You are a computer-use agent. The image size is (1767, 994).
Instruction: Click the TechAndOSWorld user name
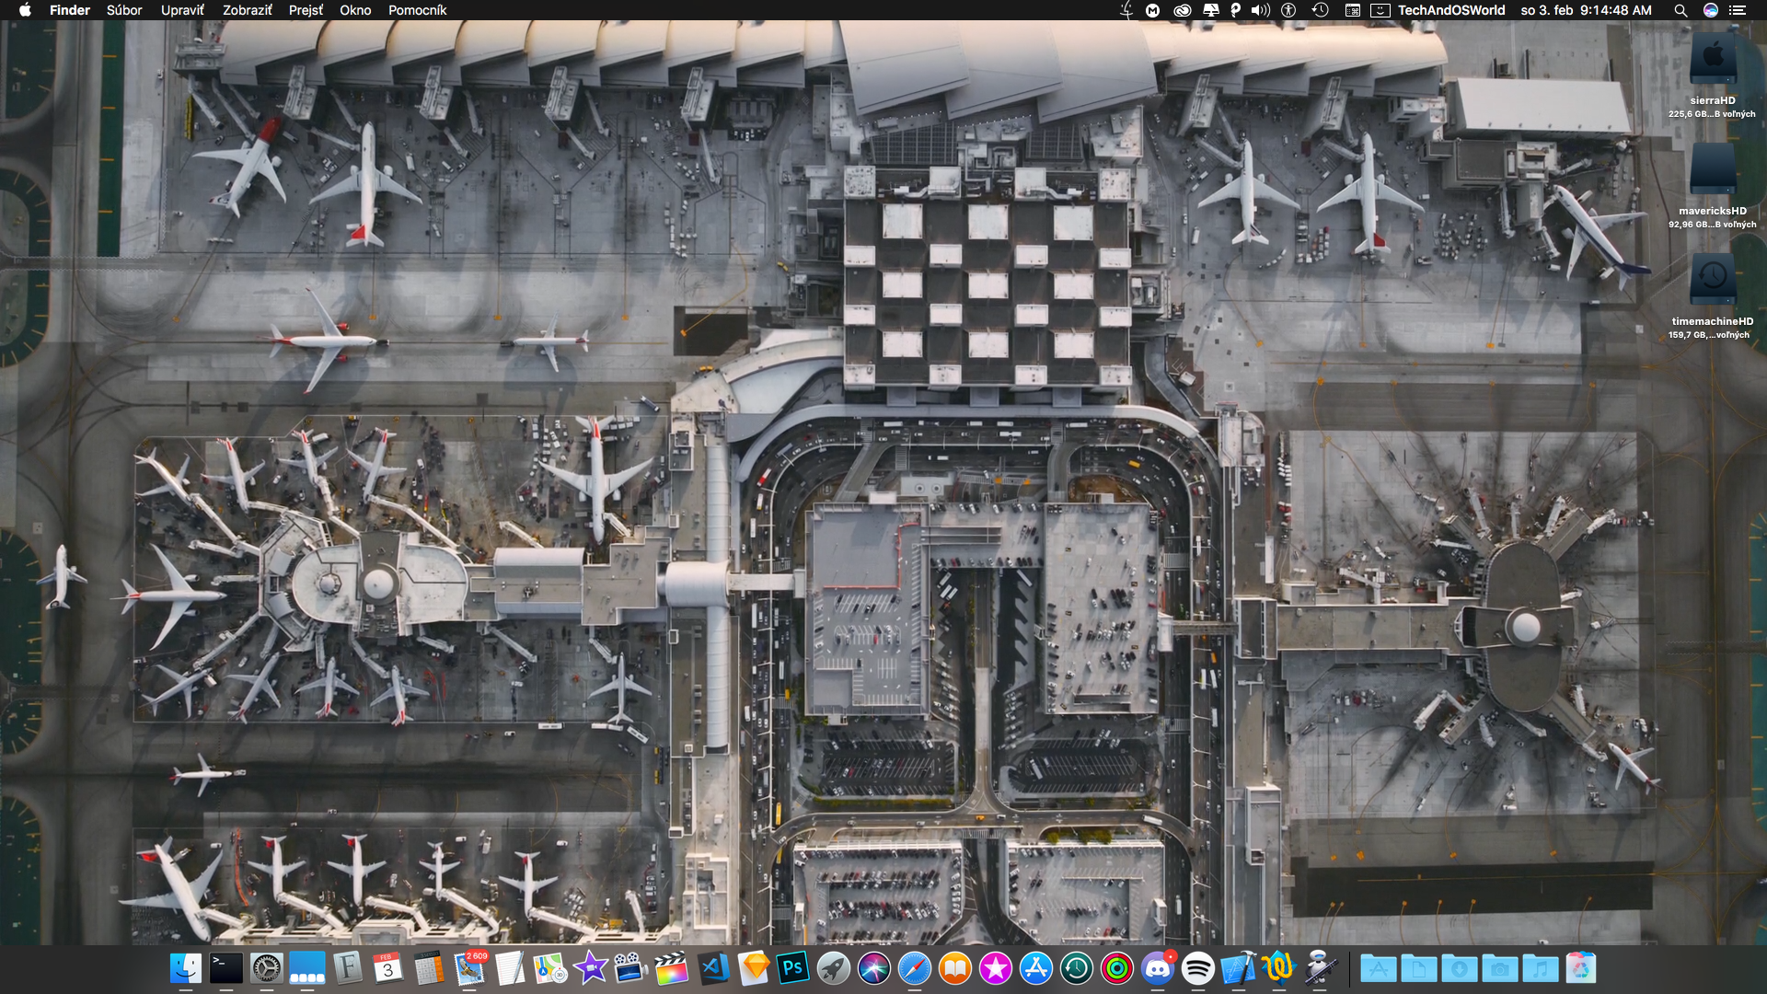point(1451,10)
